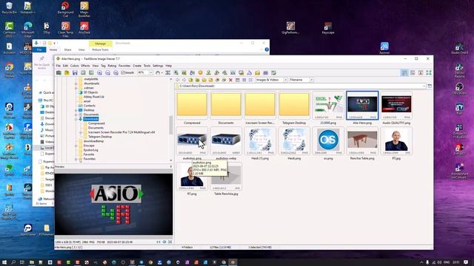Click the Back arrow in browser toolbar
Screen dimensions: 474x266
tap(178, 80)
